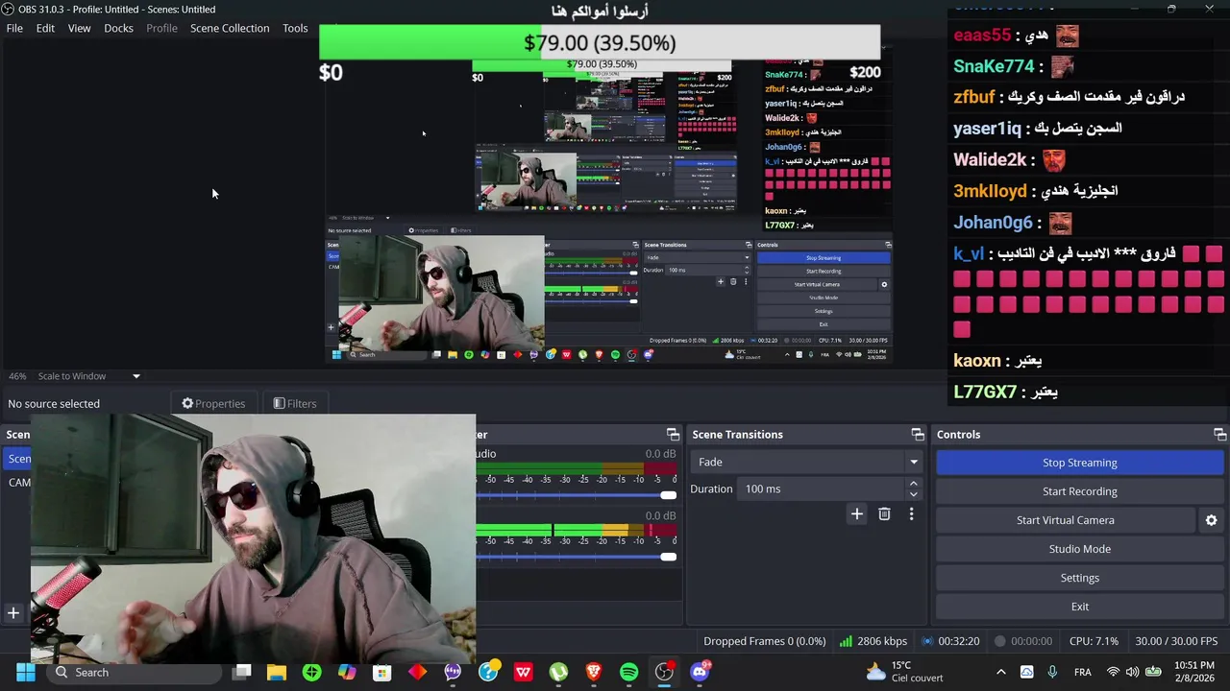Show hidden system tray icons

coord(1000,673)
